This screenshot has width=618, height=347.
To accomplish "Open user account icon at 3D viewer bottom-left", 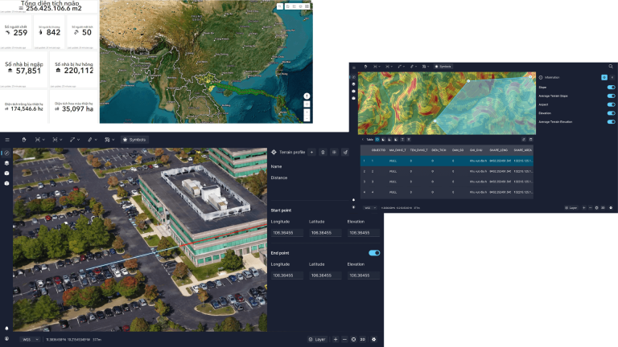I will tap(6, 338).
